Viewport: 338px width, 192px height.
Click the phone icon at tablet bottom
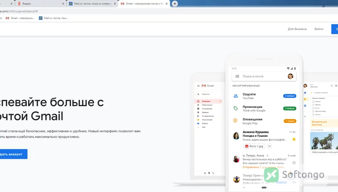(213, 173)
